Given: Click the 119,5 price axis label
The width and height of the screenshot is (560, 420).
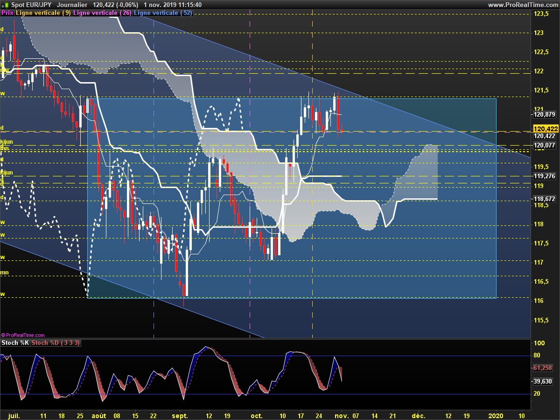Looking at the screenshot, I should pos(540,167).
